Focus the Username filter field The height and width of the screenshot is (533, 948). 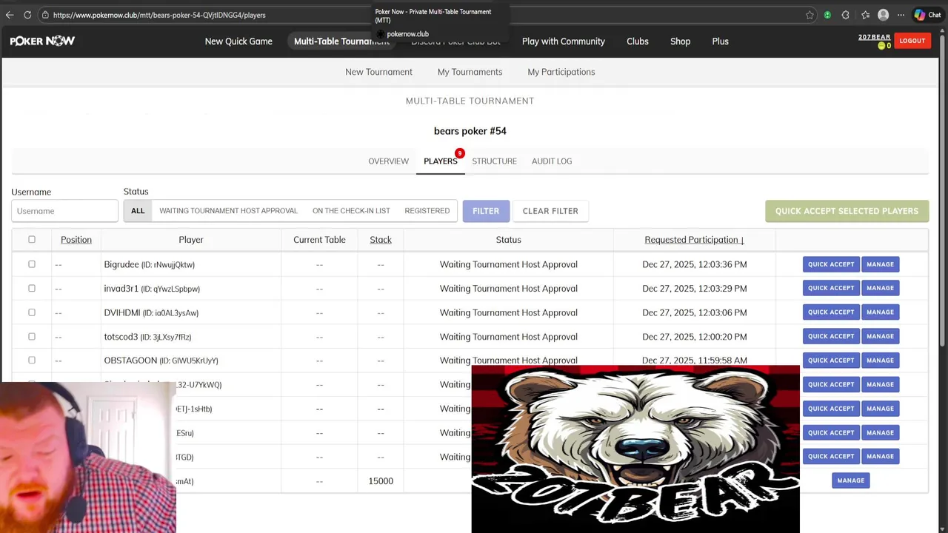[x=64, y=211]
